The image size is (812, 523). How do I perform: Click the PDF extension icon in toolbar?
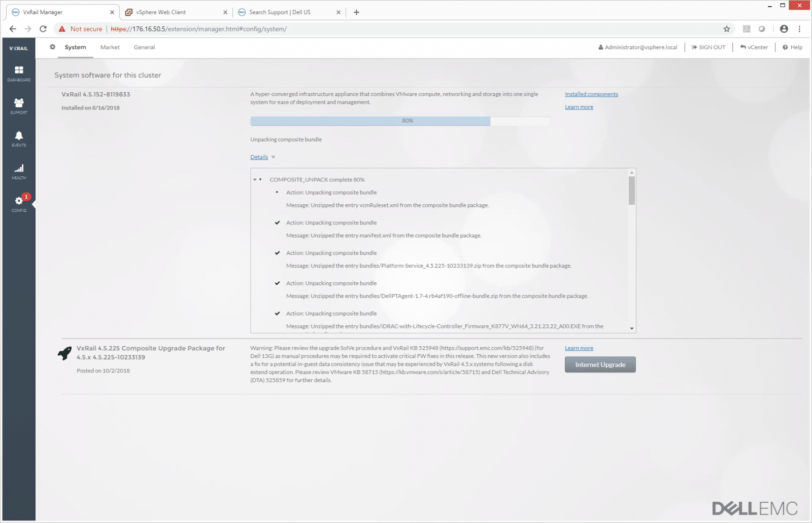click(747, 29)
